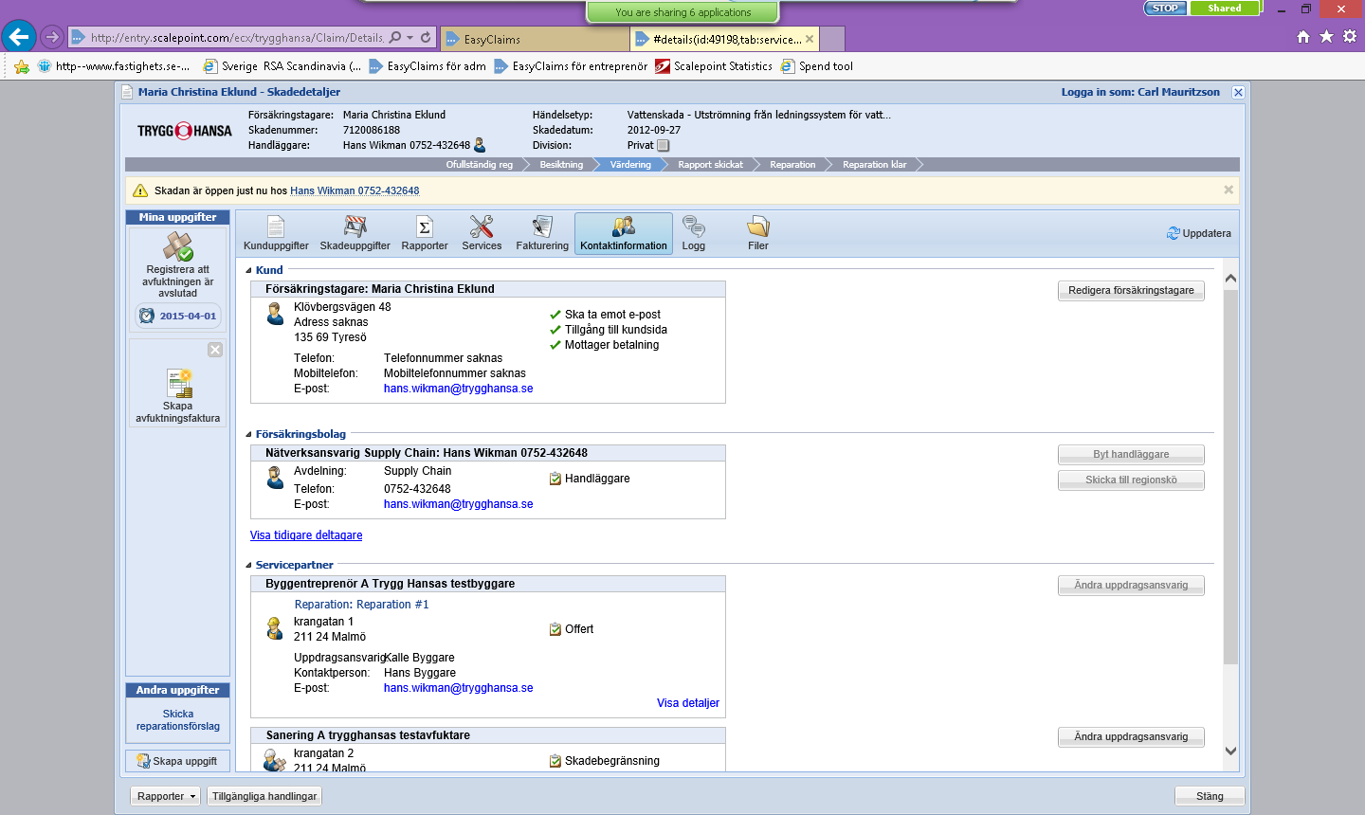Open the Spend tool bookmark
Image resolution: width=1365 pixels, height=815 pixels.
tap(816, 66)
